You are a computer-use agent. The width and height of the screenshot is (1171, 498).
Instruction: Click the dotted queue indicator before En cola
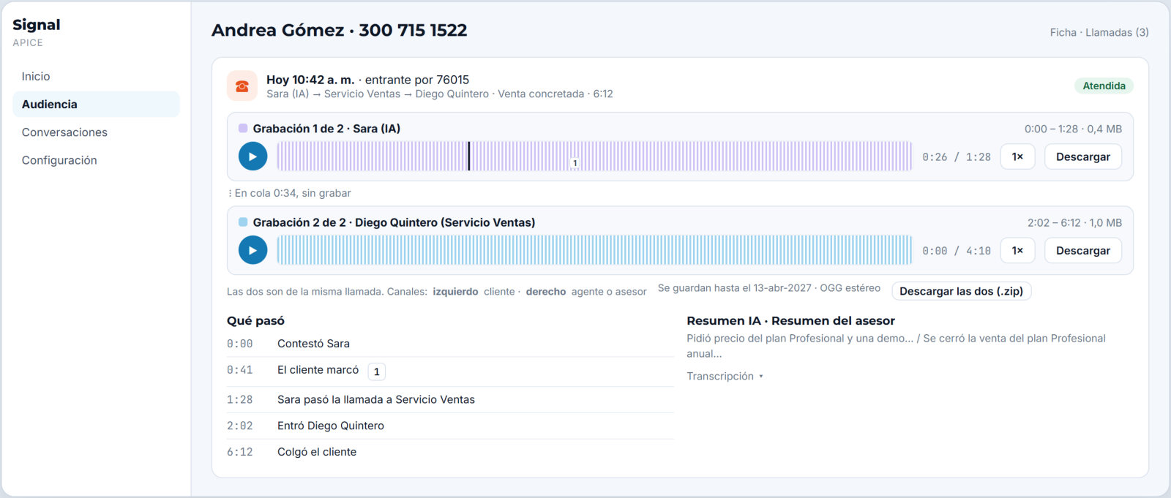230,193
